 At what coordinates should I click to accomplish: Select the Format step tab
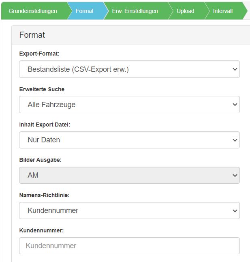pos(85,11)
